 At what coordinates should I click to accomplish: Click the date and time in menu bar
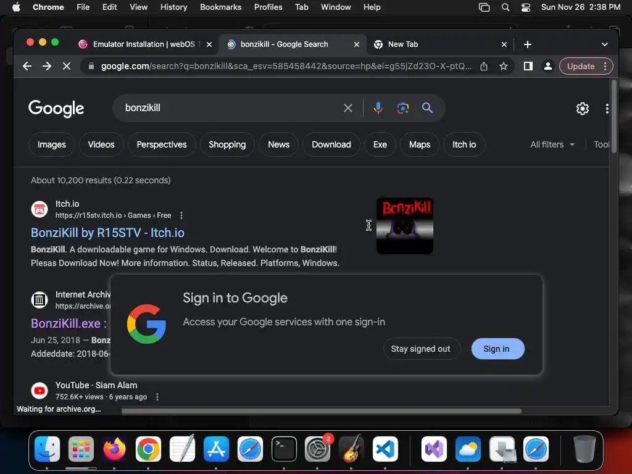580,7
